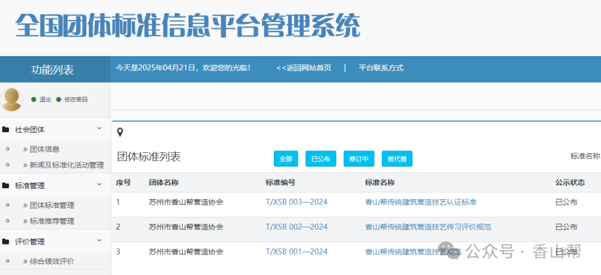
Task: Click the 标准管理 folder icon
Action: coord(6,186)
